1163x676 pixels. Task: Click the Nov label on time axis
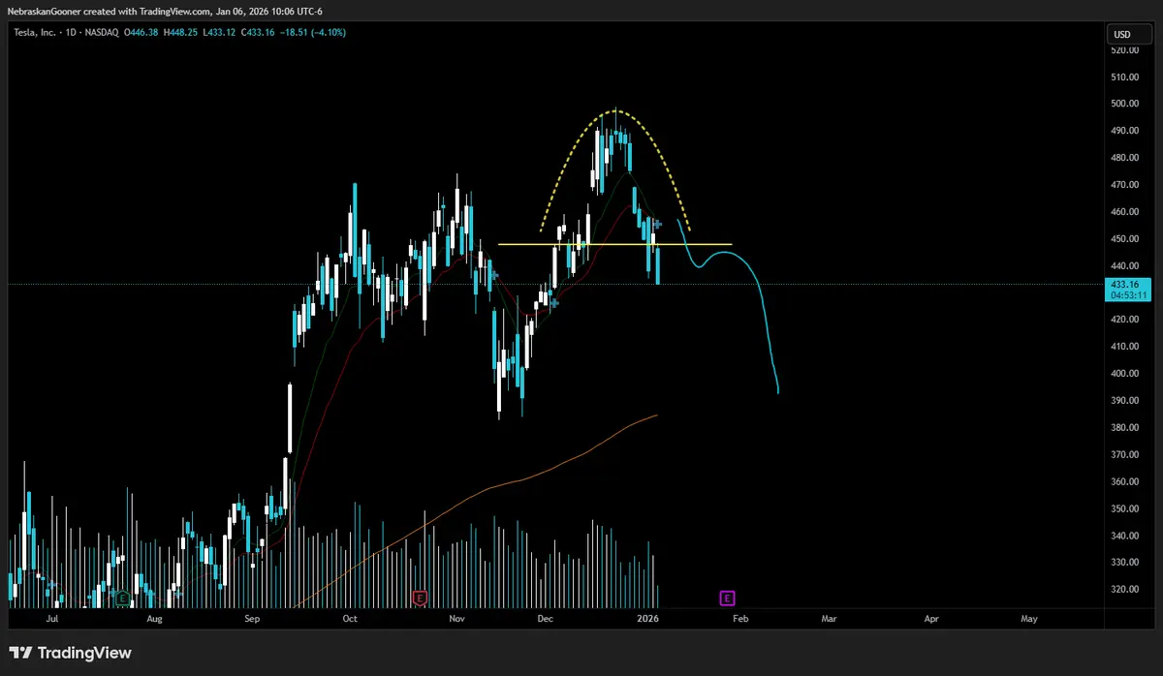pos(458,618)
